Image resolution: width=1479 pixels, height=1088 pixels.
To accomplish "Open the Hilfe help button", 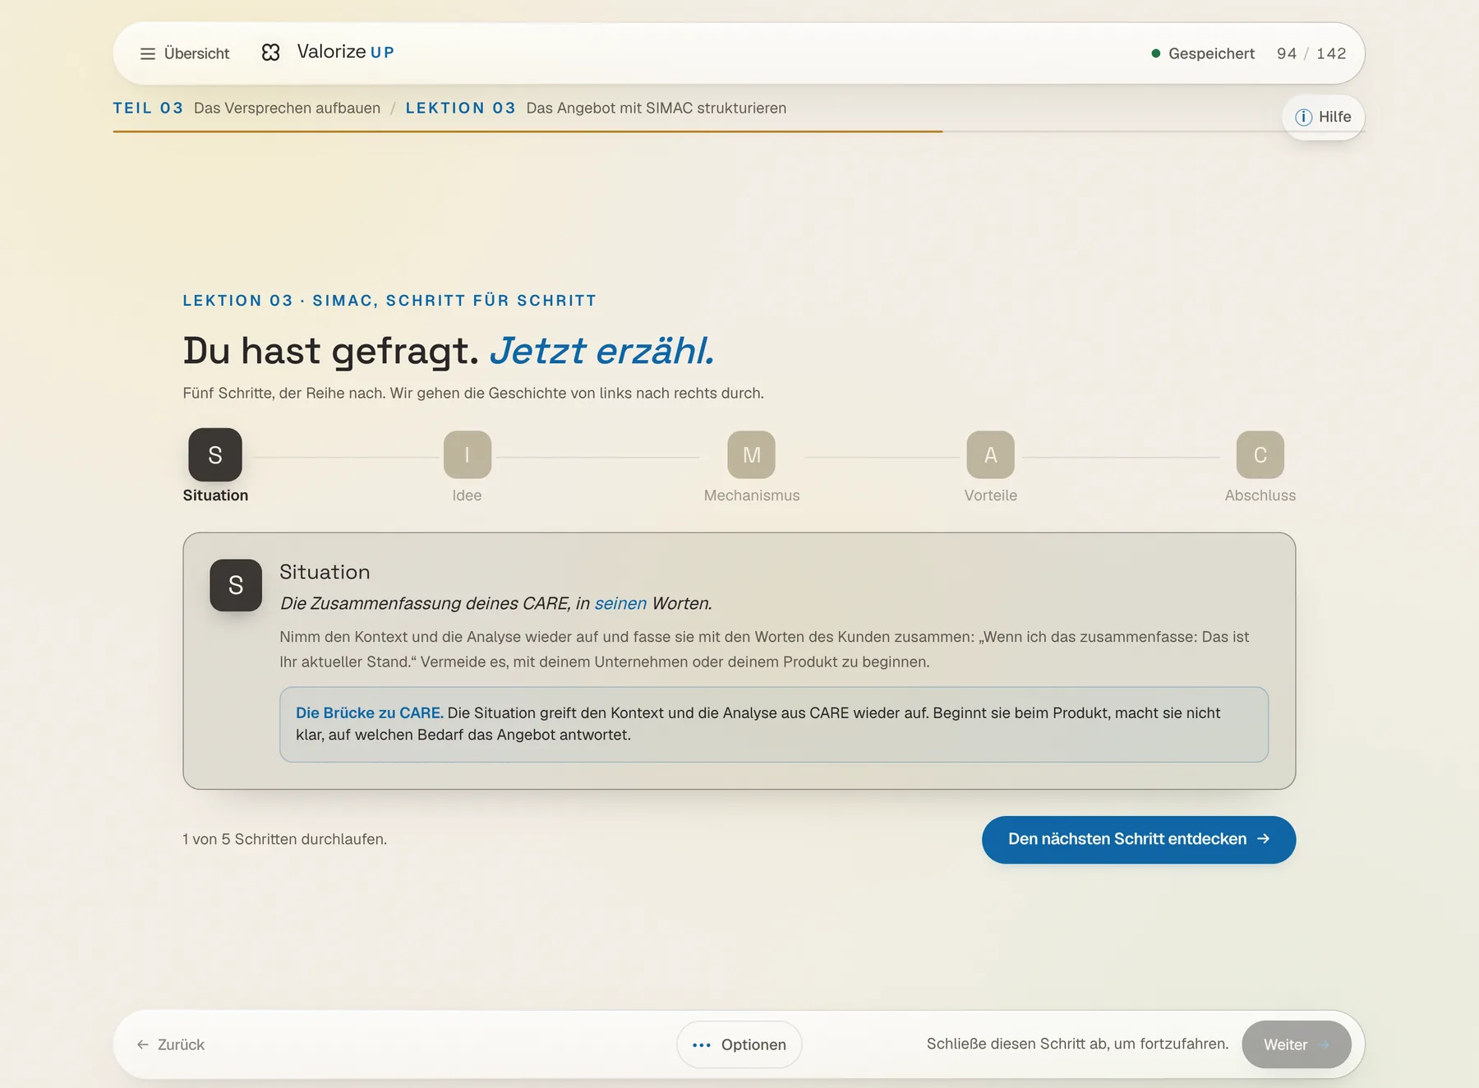I will [x=1323, y=117].
